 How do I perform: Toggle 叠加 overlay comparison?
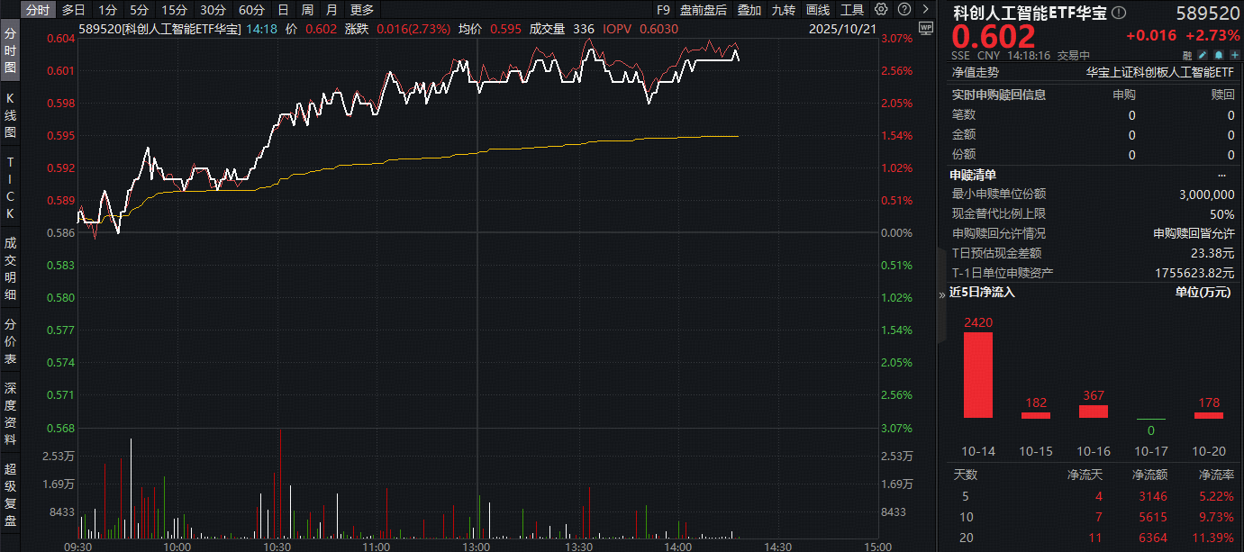(749, 10)
